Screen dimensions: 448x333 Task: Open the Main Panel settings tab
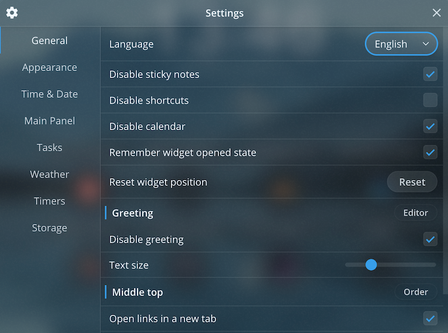pyautogui.click(x=49, y=121)
